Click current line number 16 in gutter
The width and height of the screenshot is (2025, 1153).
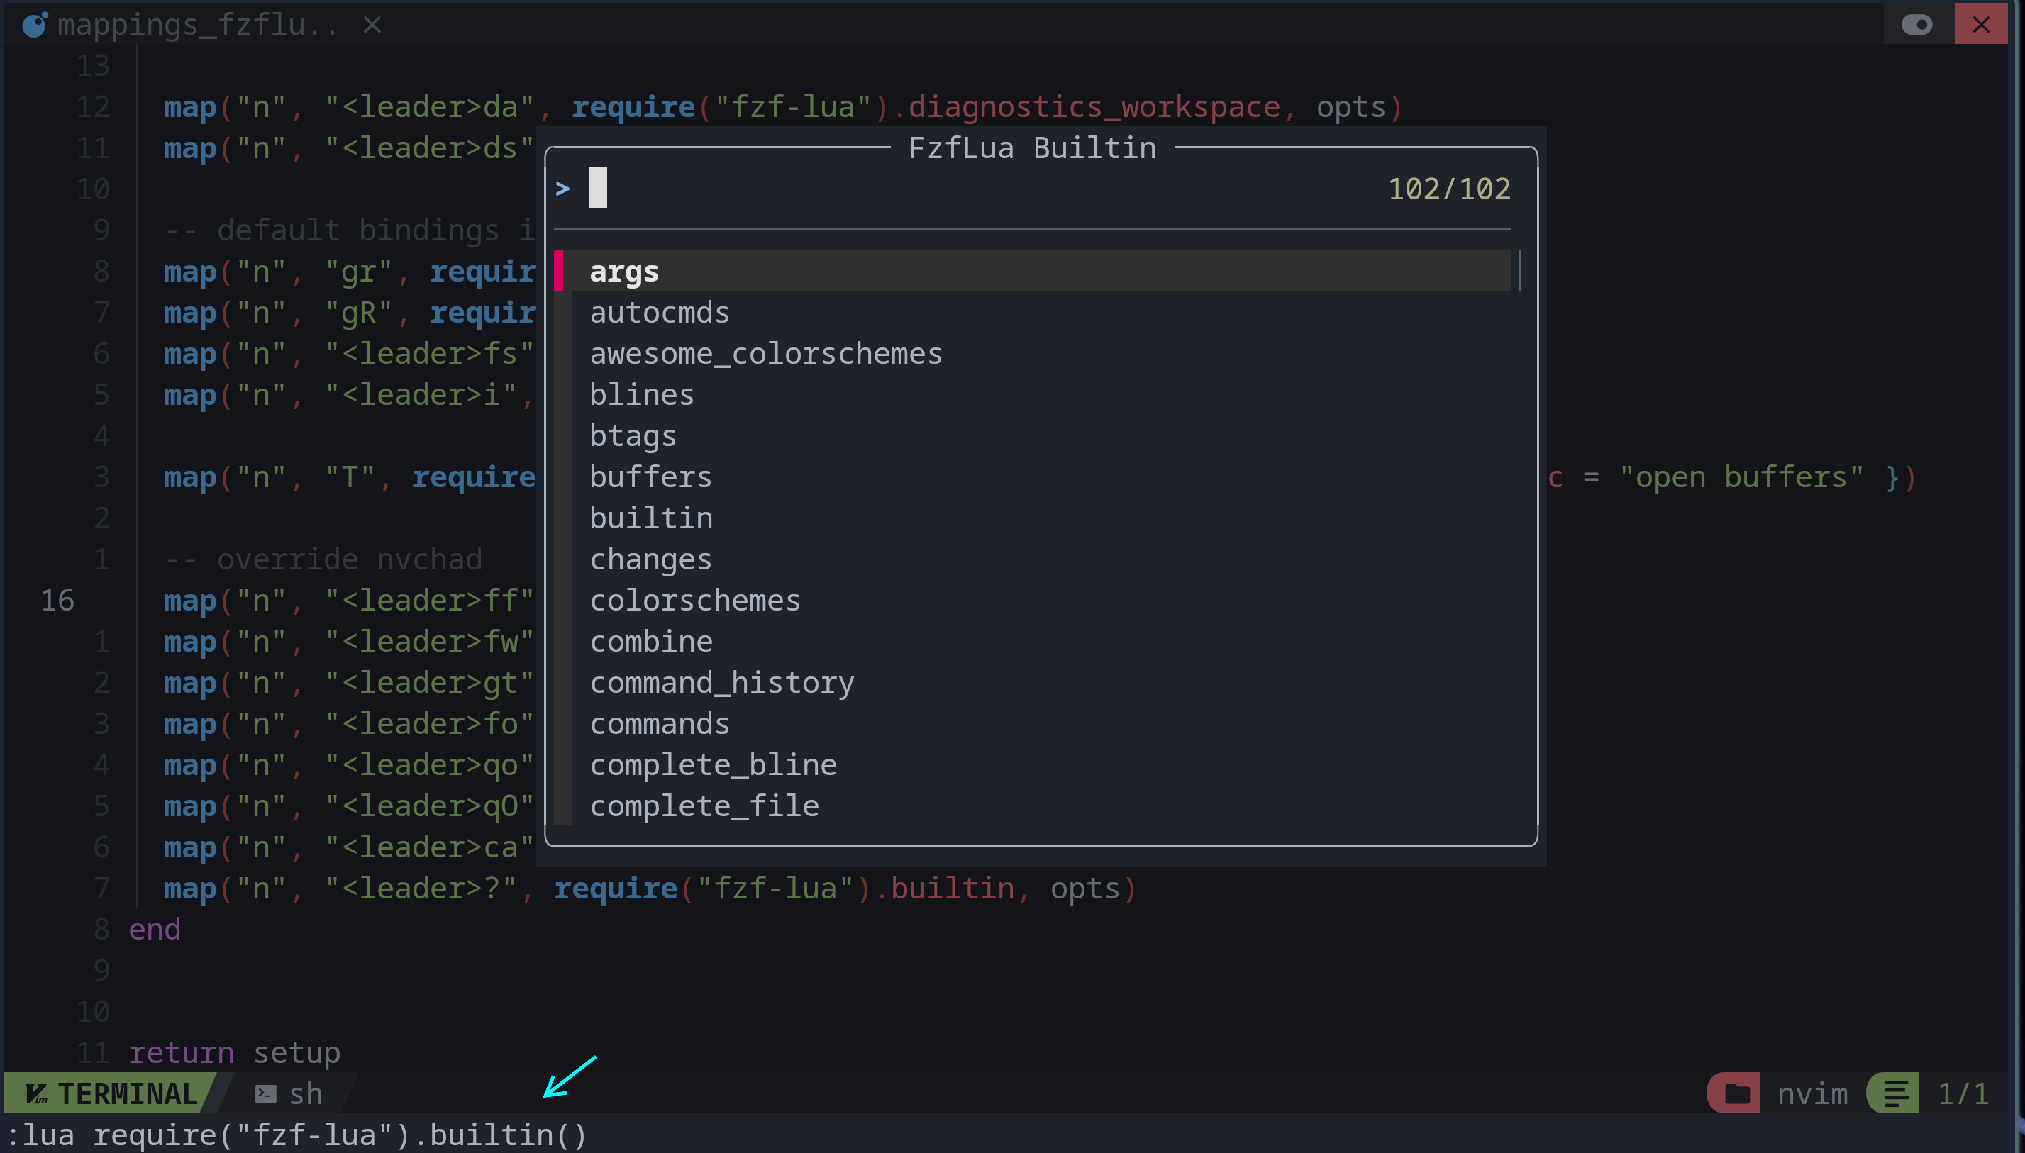tap(58, 601)
